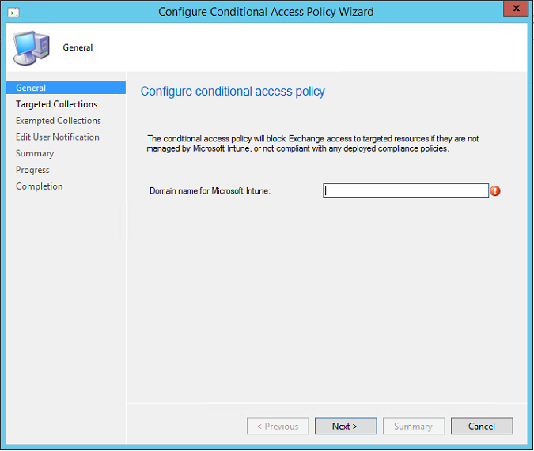Focus the Microsoft Intune domain name field
The height and width of the screenshot is (451, 534).
pos(406,191)
